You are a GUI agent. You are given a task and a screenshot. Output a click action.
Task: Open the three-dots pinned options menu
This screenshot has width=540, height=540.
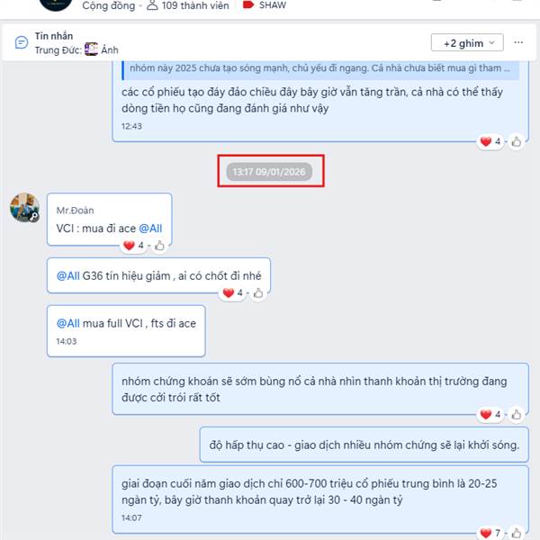pyautogui.click(x=518, y=42)
